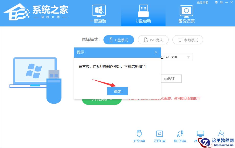The height and width of the screenshot is (148, 235).
Task: Close the 提示 popup dialog
Action: coord(156,52)
